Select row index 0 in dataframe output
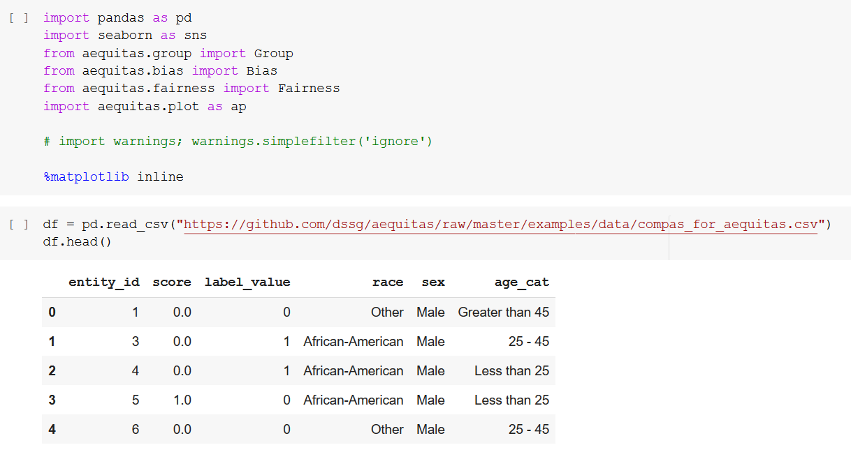The image size is (851, 459). 52,313
